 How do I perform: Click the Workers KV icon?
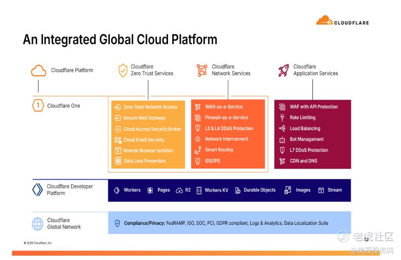tap(199, 190)
